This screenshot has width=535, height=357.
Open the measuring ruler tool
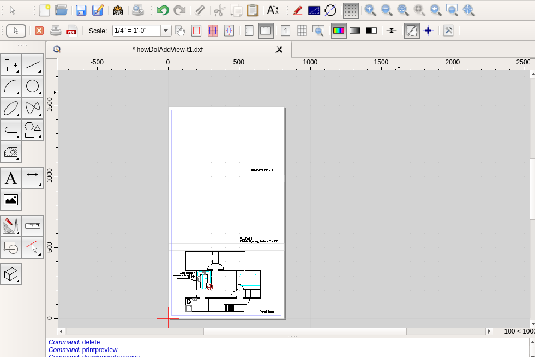(33, 226)
